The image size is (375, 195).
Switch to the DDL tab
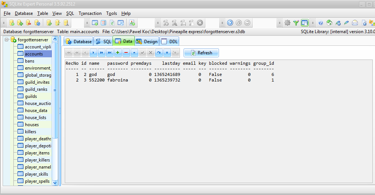click(x=169, y=41)
